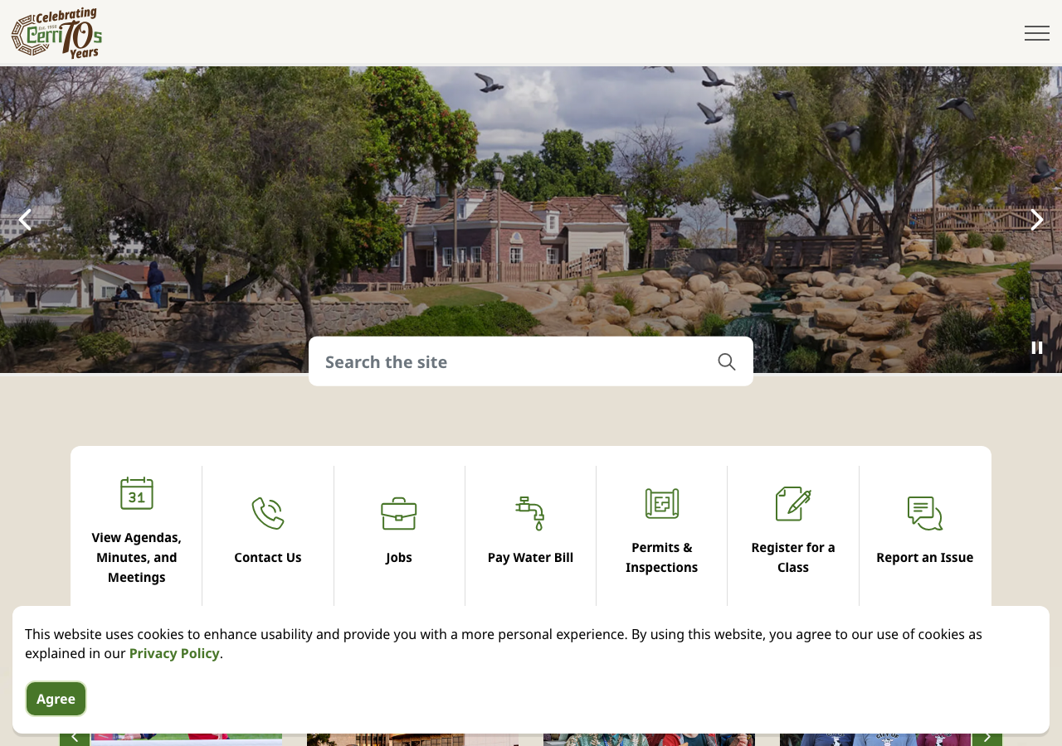Go to the previous news carousel item

point(75,737)
